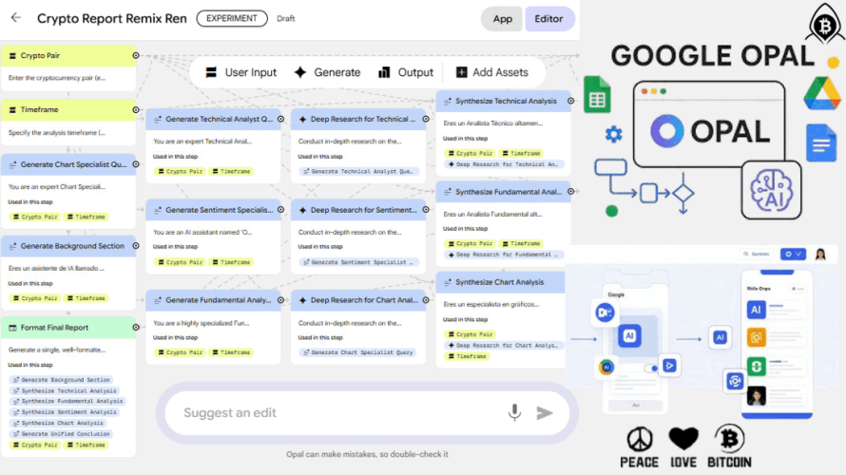
Task: Open the Generate Background Section node
Action: 68,246
